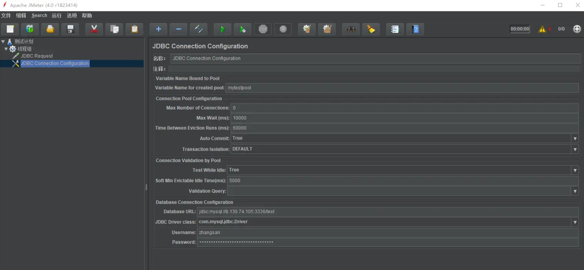Select JDBC Connection Configuration tree item
Screen dimensions: 584x270
click(55, 63)
